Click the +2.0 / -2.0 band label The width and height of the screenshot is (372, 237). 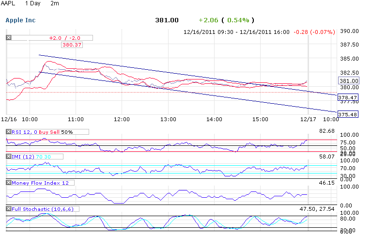coord(64,38)
